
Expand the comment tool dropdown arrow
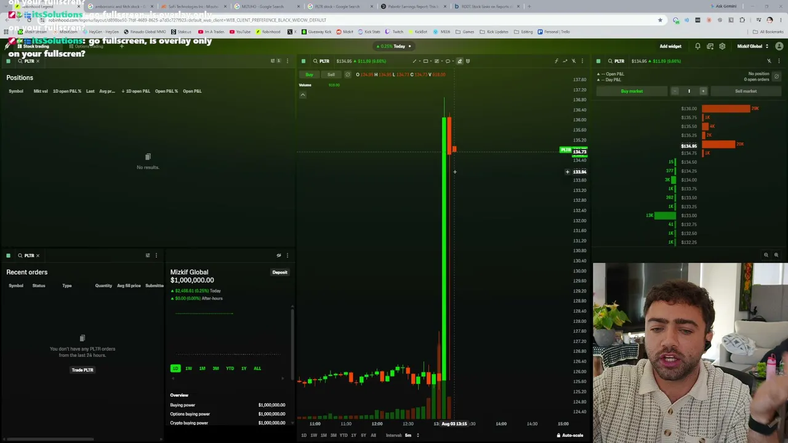452,61
